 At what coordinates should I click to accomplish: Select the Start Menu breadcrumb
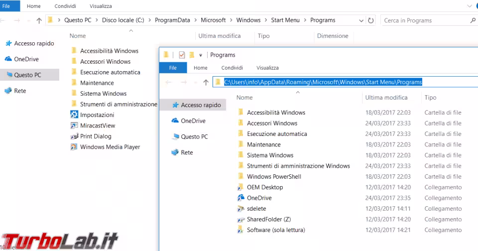click(x=285, y=20)
